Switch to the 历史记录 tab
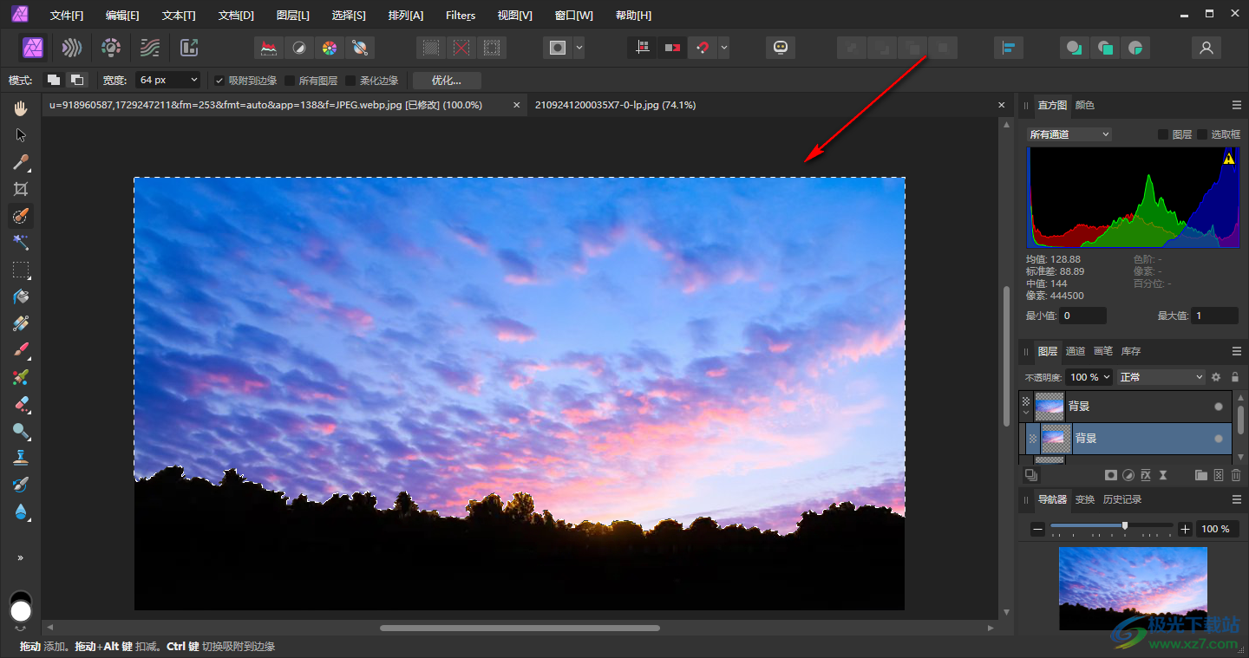The width and height of the screenshot is (1249, 658). point(1122,499)
